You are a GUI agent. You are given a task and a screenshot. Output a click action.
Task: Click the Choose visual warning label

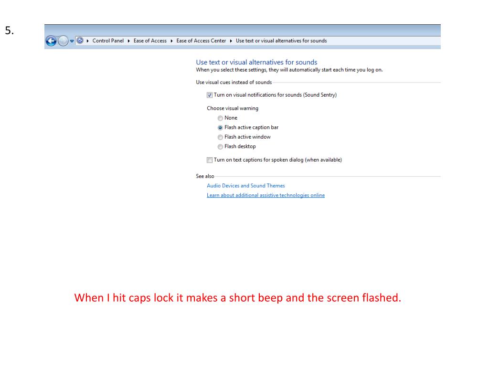(x=233, y=108)
